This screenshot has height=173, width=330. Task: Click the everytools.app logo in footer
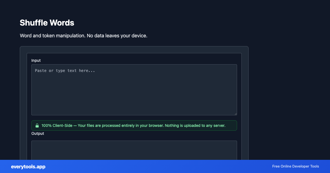tap(28, 167)
